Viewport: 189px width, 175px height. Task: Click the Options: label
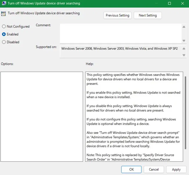pyautogui.click(x=7, y=64)
